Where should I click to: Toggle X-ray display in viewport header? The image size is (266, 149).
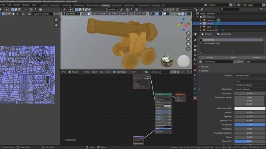[x=172, y=14]
